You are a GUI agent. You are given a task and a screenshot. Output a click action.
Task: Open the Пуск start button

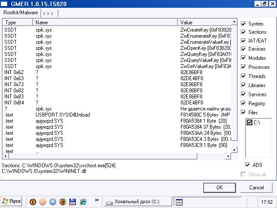coord(12,201)
